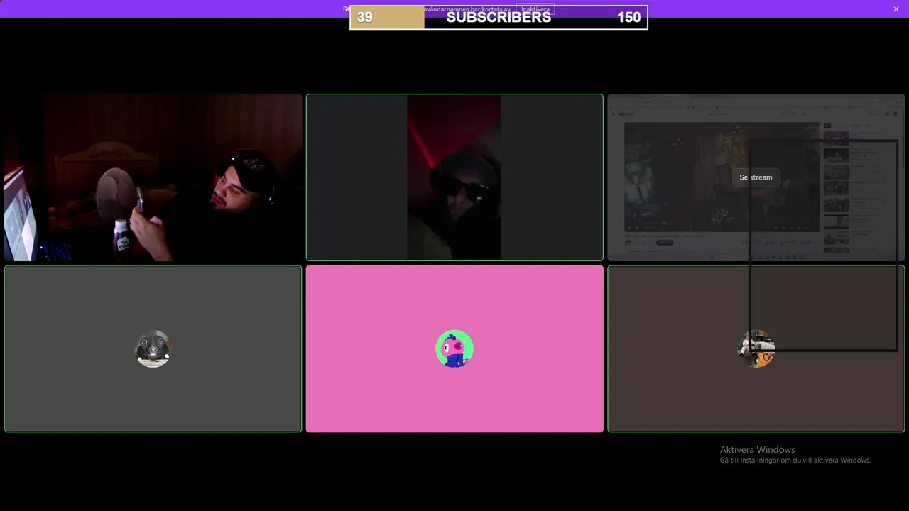
Task: Select the webcam tile of man holding phone
Action: 153,177
